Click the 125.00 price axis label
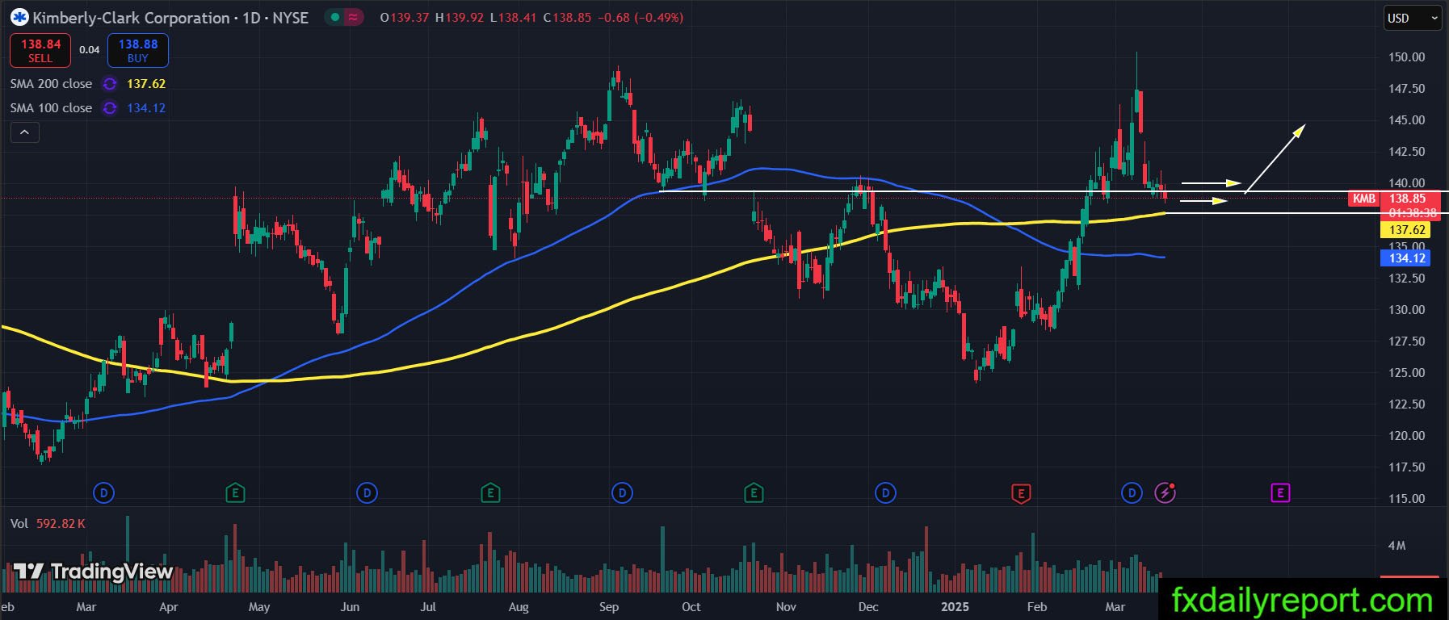 tap(1407, 373)
